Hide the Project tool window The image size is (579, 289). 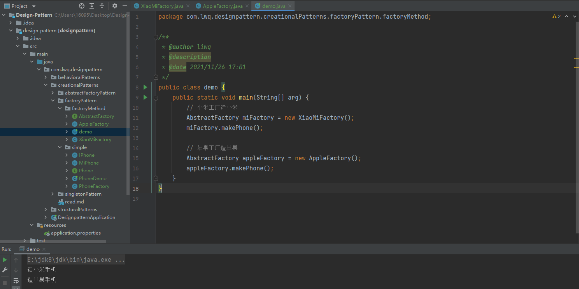click(x=125, y=6)
